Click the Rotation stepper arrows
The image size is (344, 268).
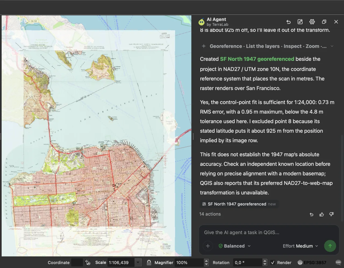(x=265, y=263)
